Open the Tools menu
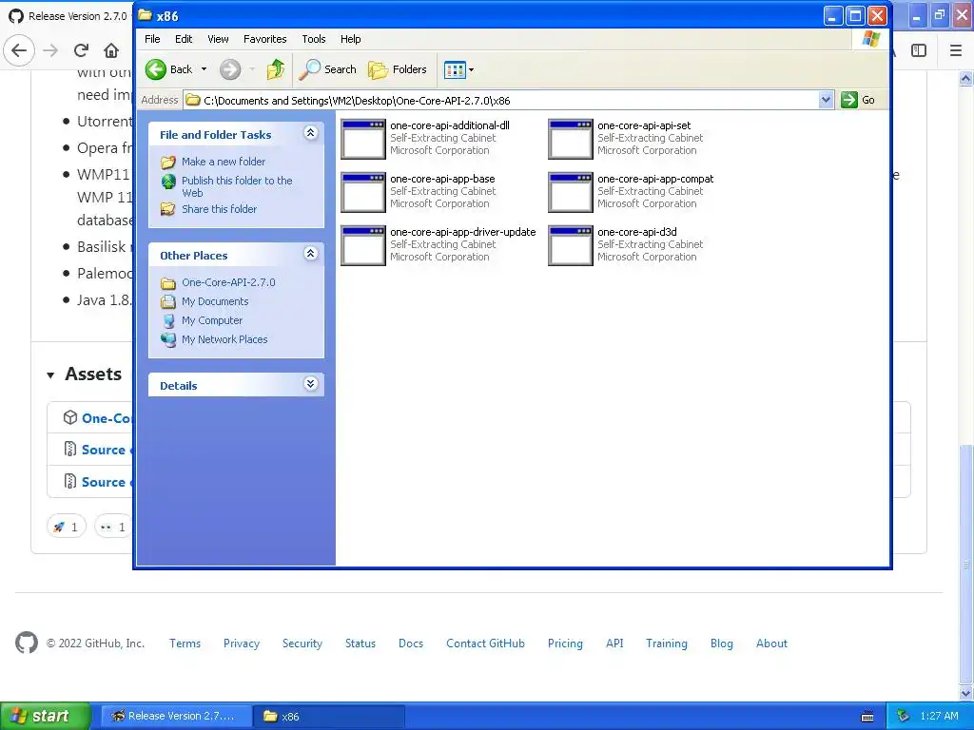Image resolution: width=974 pixels, height=730 pixels. (x=314, y=39)
